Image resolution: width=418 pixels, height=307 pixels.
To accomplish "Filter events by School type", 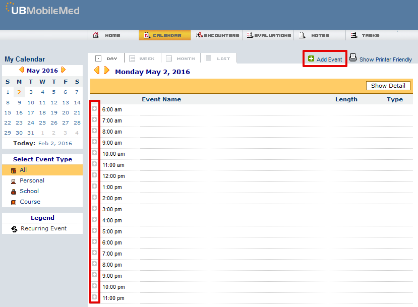I will click(x=29, y=191).
